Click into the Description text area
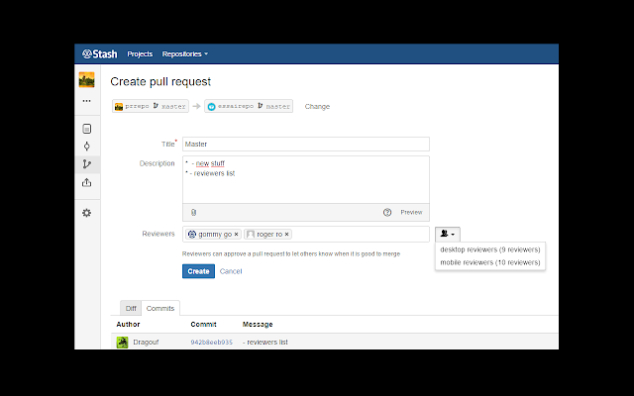Image resolution: width=634 pixels, height=396 pixels. tap(306, 179)
